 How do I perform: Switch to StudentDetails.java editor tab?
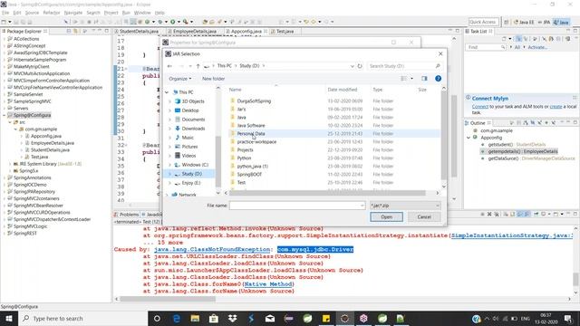(139, 32)
